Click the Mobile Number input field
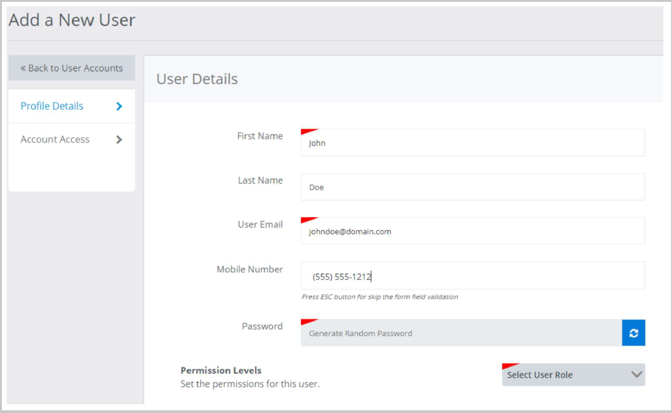Image resolution: width=672 pixels, height=413 pixels. [x=473, y=277]
